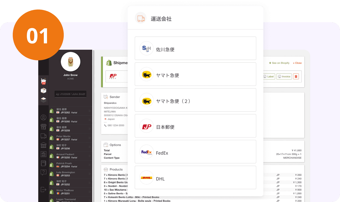The image size is (340, 202).
Task: Open order JP/3256
Action: click(70, 147)
